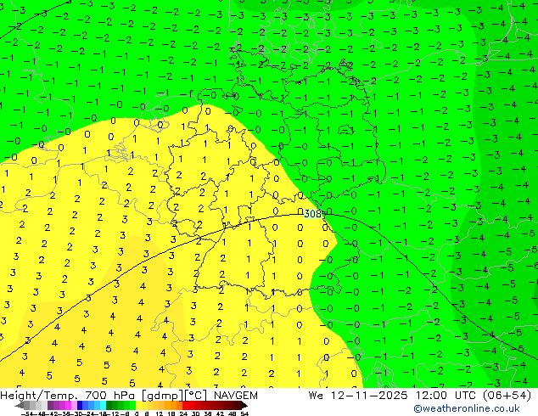Click the gray left arrow of color scale
This screenshot has width=538, height=416.
click(x=19, y=405)
